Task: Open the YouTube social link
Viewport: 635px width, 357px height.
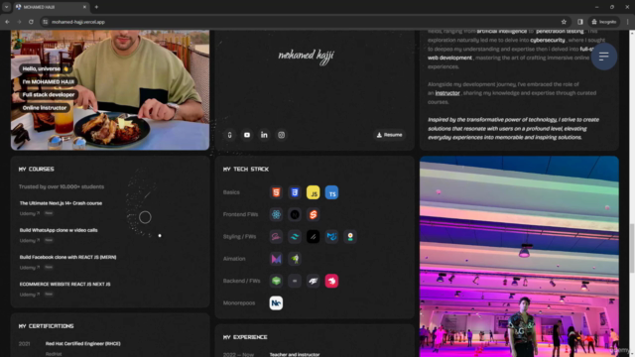Action: (247, 135)
